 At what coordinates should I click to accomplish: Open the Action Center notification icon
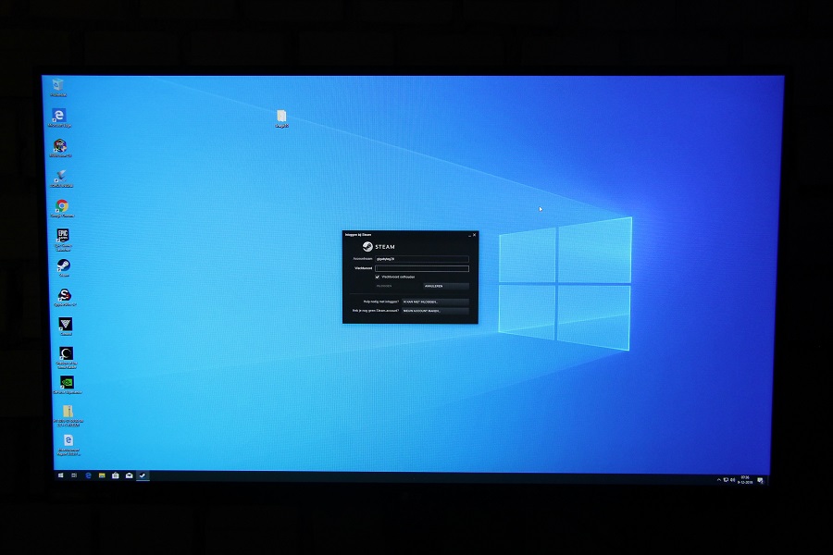coord(760,480)
